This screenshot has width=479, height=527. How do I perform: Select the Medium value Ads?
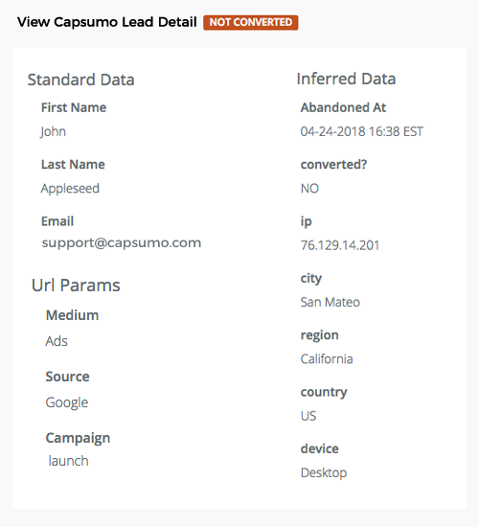[57, 341]
